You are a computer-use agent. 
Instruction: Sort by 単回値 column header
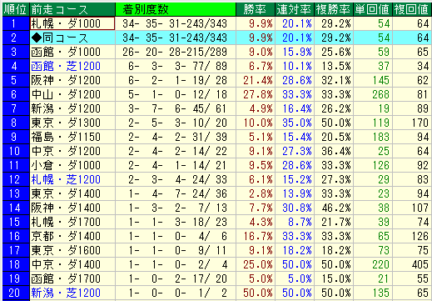373,9
